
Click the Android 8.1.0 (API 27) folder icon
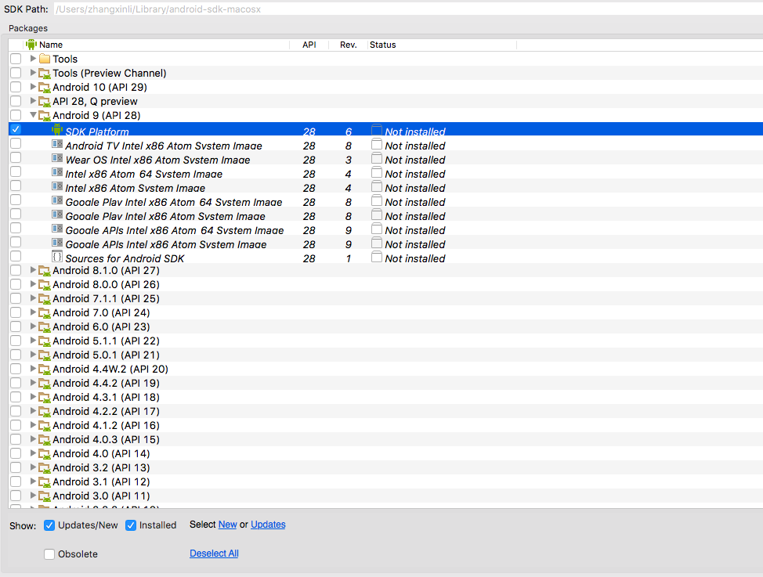[45, 271]
